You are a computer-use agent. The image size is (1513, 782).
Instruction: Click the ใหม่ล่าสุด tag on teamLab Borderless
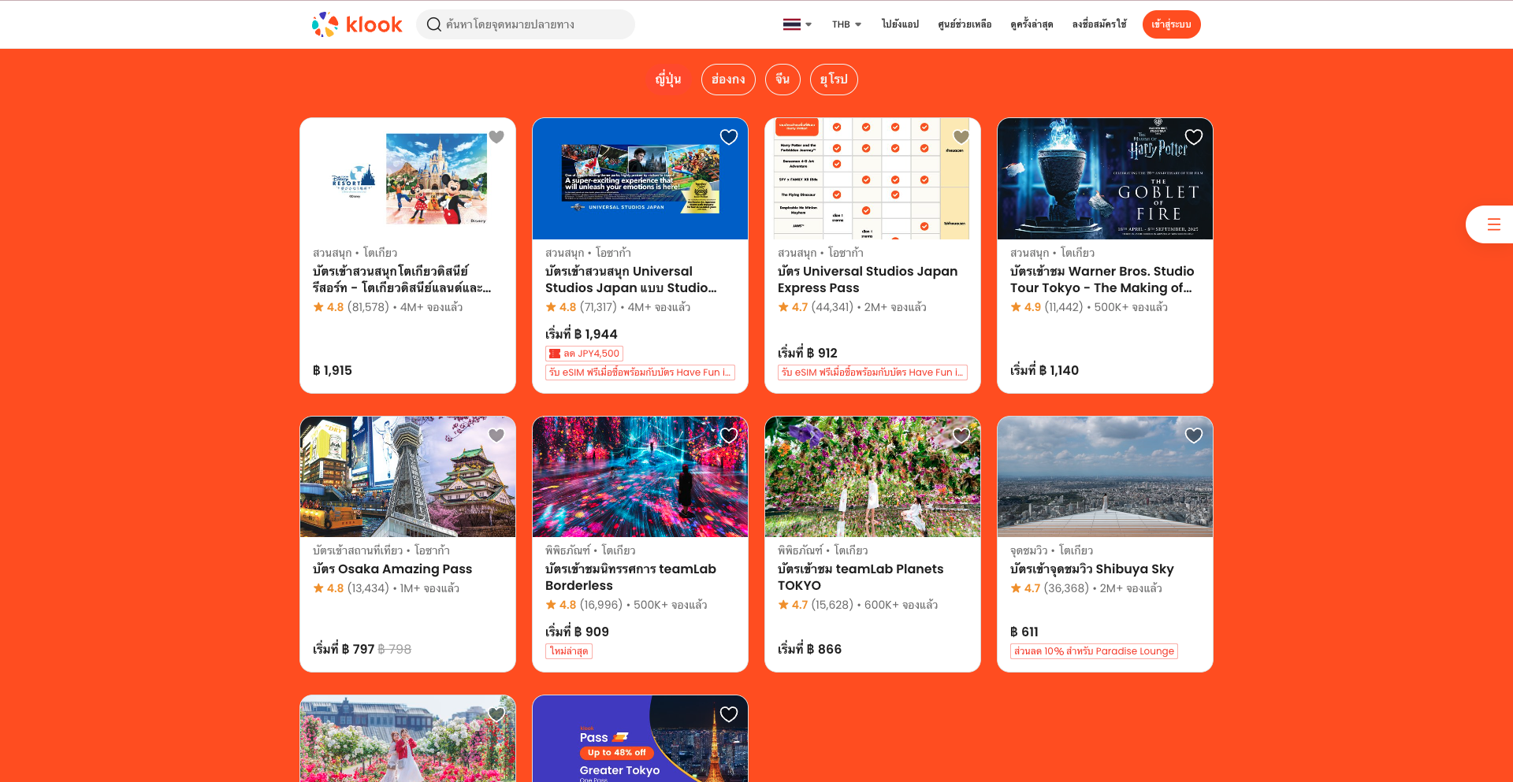[x=569, y=651]
